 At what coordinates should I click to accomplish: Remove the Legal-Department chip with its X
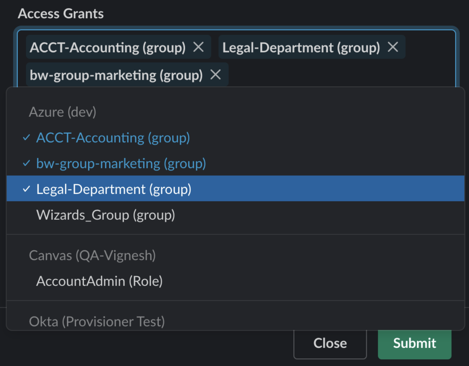pos(393,47)
